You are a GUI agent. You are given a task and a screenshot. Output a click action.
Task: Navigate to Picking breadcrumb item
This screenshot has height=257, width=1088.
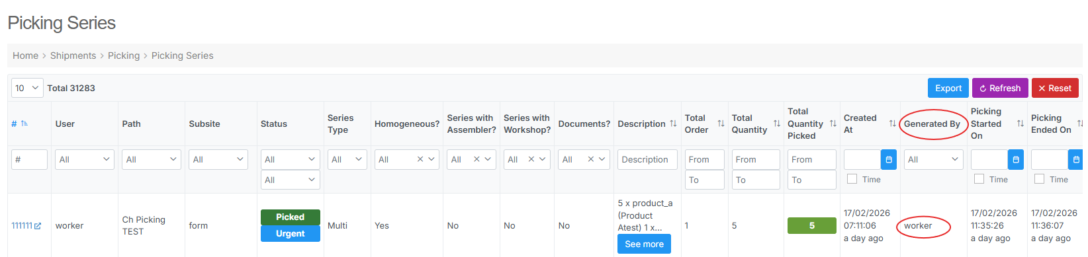click(124, 55)
